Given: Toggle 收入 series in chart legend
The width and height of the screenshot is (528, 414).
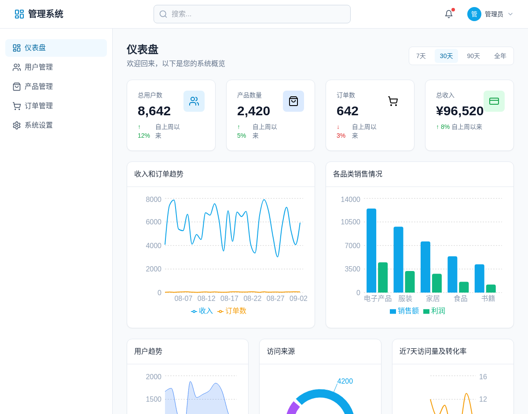Looking at the screenshot, I should [202, 311].
